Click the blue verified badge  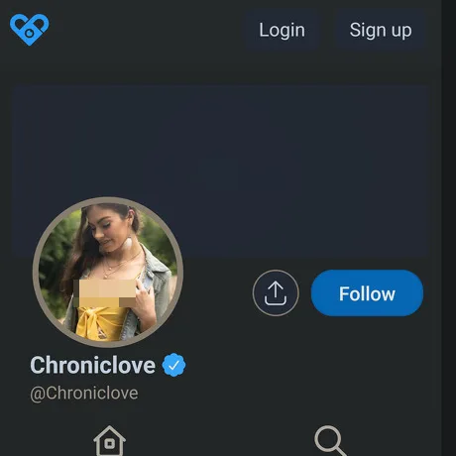coord(173,365)
